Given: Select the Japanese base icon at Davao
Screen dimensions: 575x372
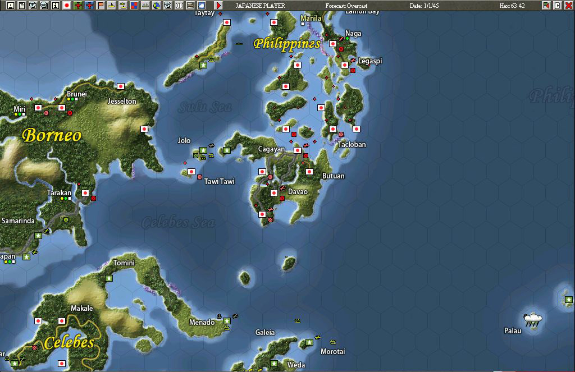Looking at the screenshot, I should (274, 193).
